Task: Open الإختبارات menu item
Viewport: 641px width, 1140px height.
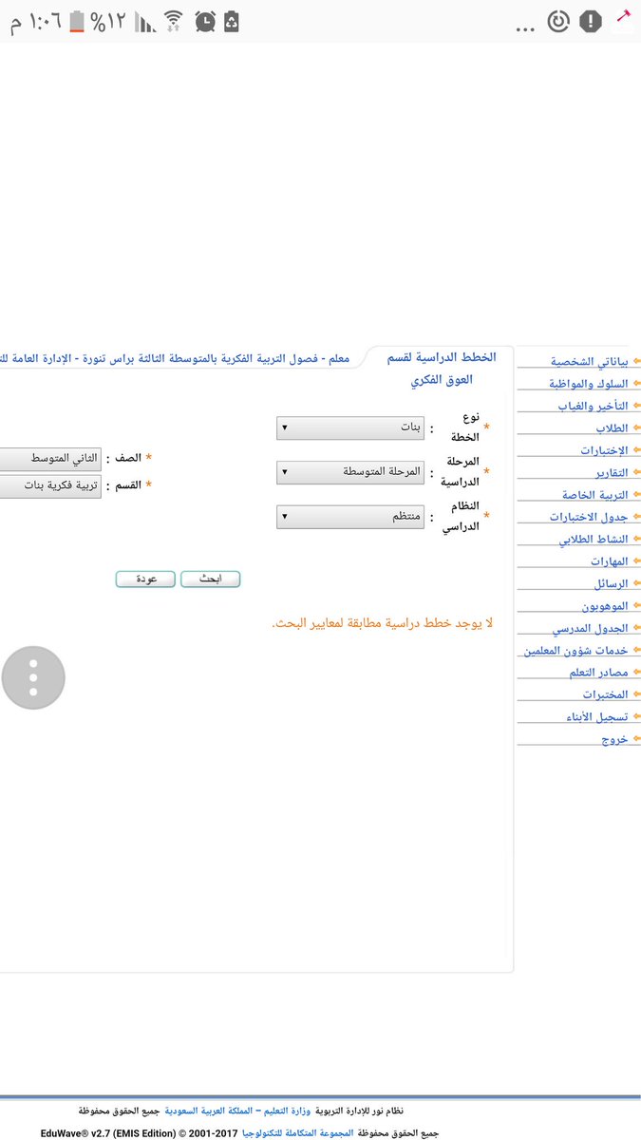Action: [x=605, y=450]
